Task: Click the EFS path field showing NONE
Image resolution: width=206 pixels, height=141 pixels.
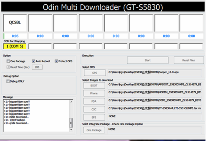Action: (x=155, y=117)
